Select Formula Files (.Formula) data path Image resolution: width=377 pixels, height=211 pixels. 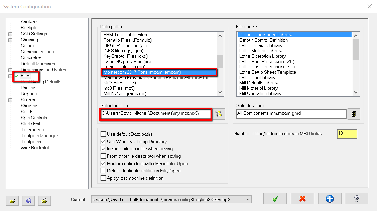point(127,40)
